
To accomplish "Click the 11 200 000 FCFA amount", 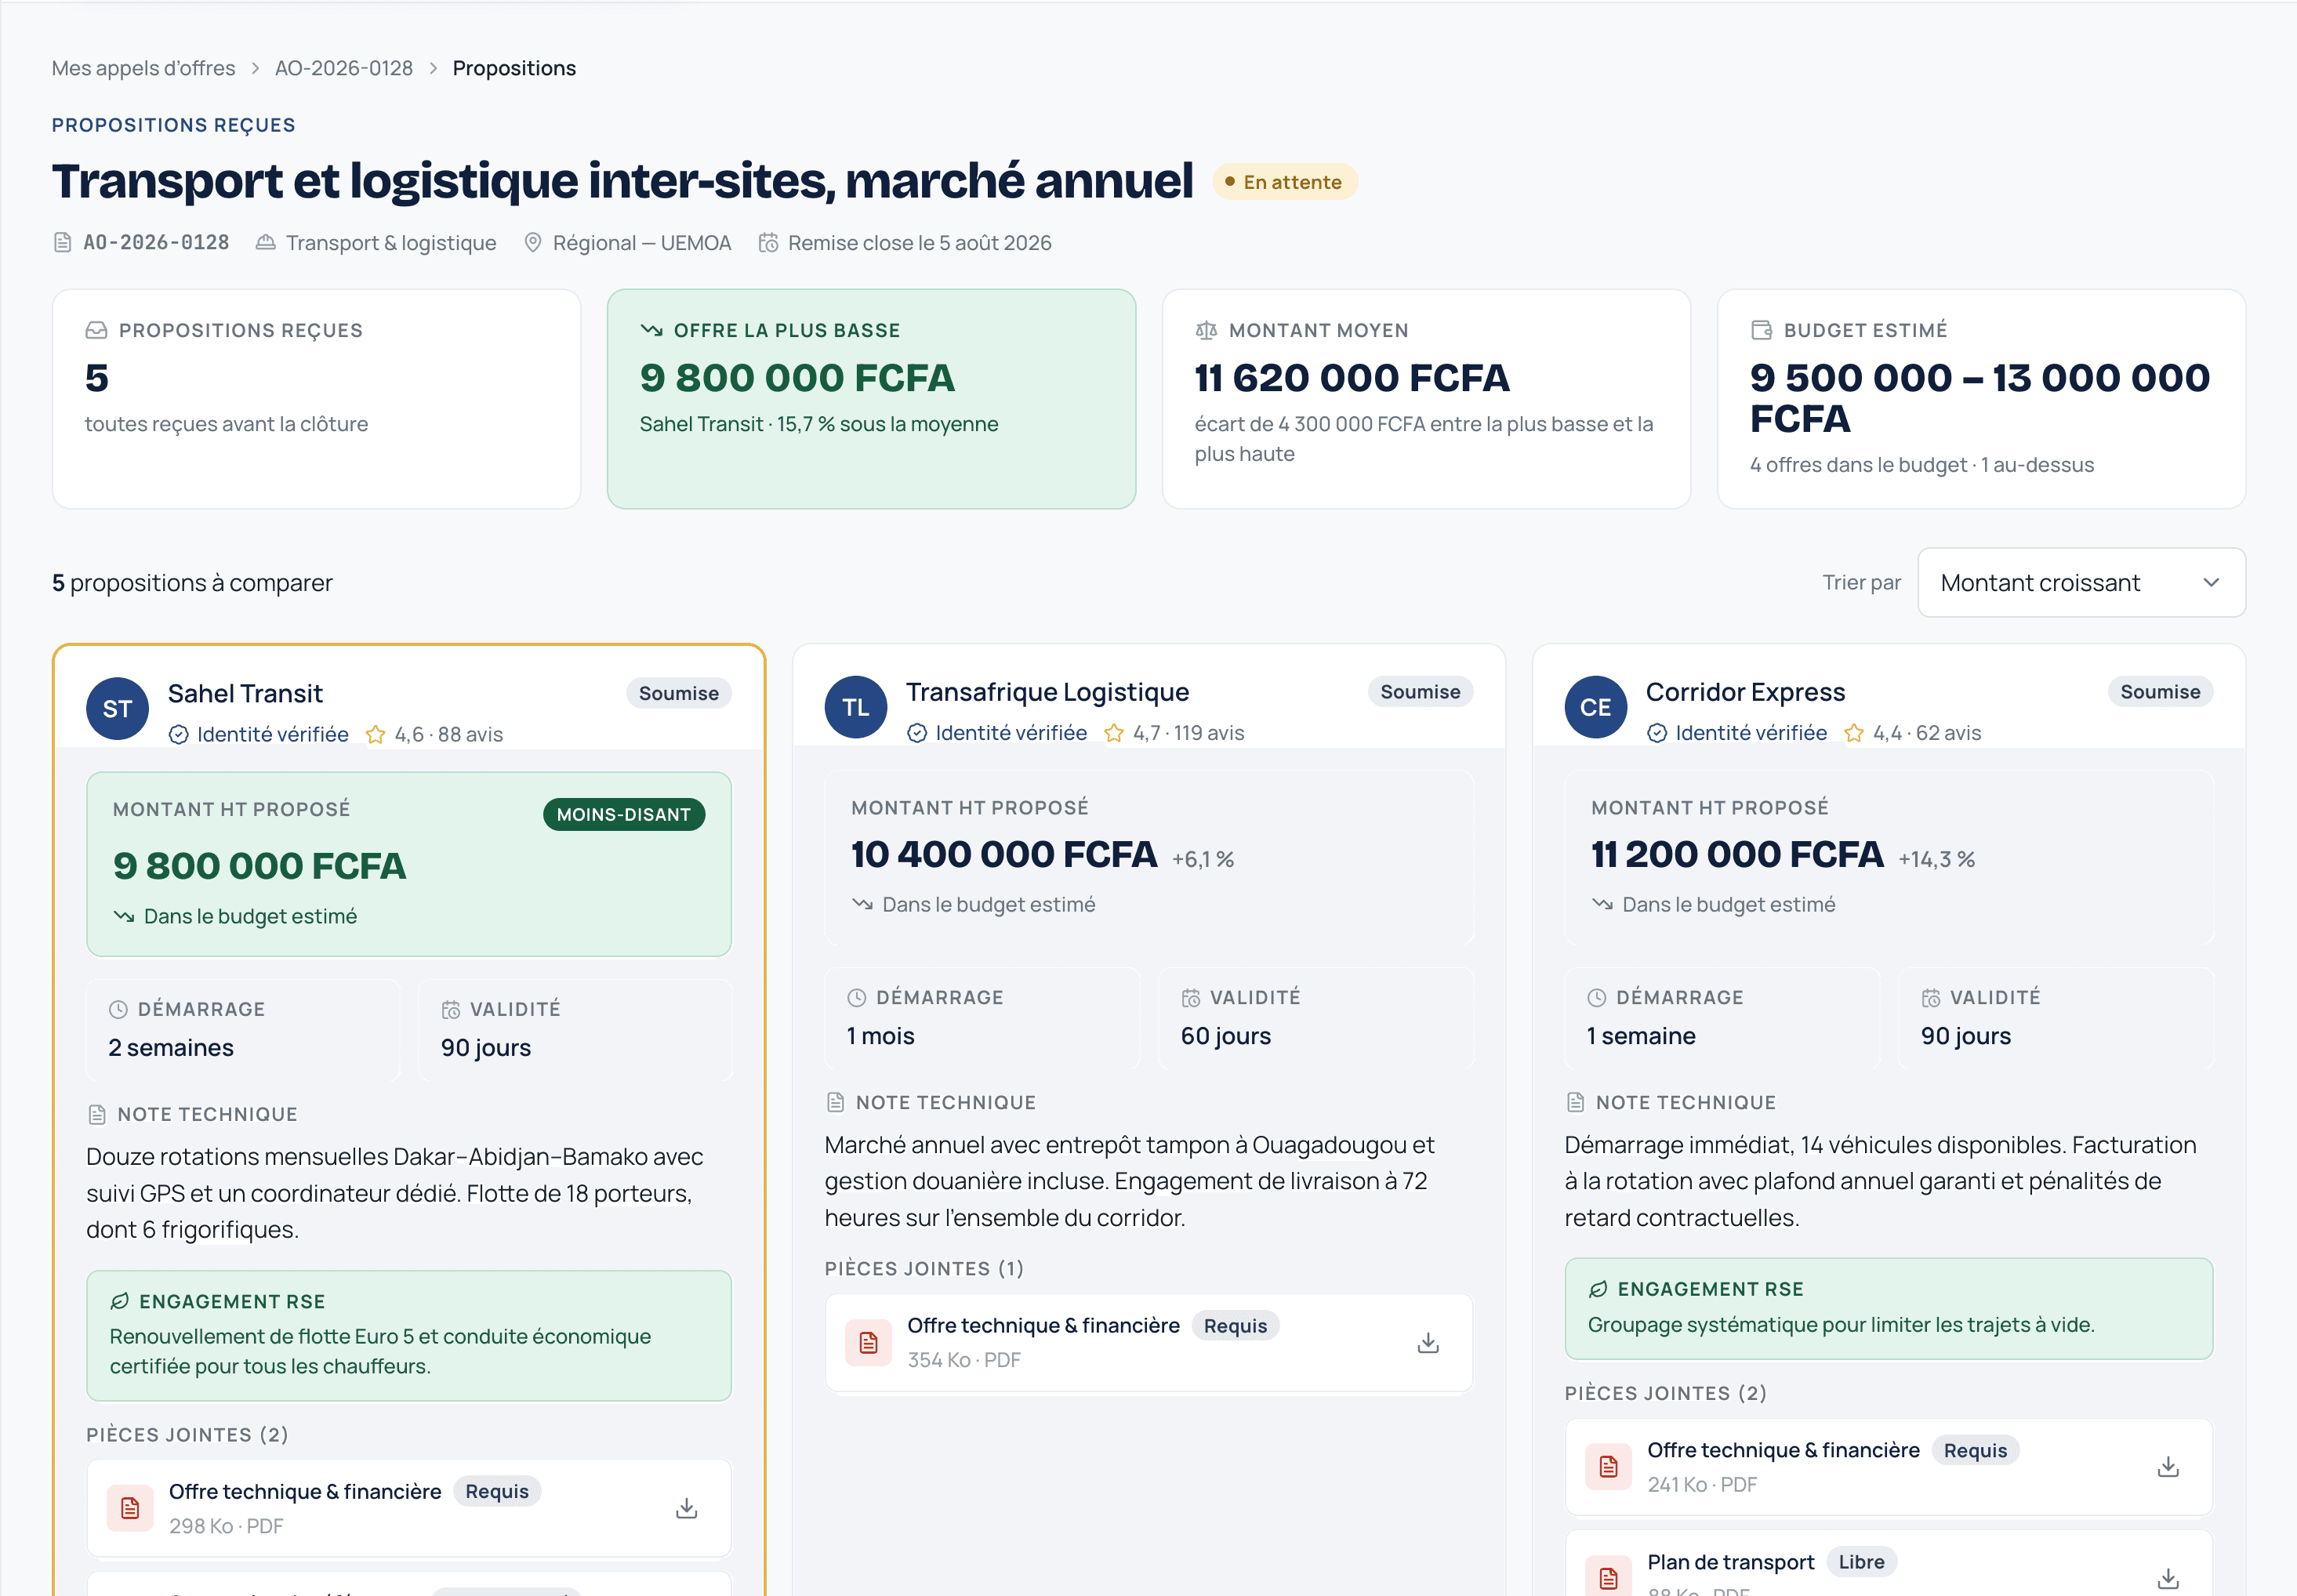I will (1737, 854).
